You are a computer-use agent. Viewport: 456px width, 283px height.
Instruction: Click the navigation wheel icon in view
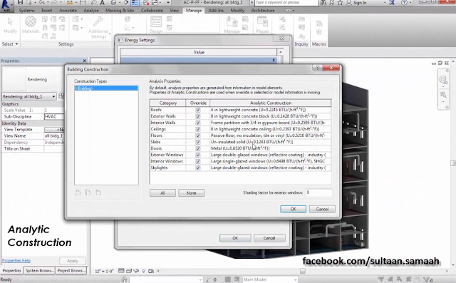tap(443, 79)
